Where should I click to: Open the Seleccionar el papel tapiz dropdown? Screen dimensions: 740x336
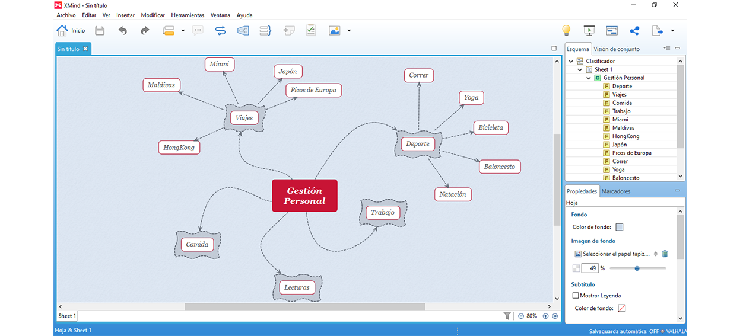point(655,254)
